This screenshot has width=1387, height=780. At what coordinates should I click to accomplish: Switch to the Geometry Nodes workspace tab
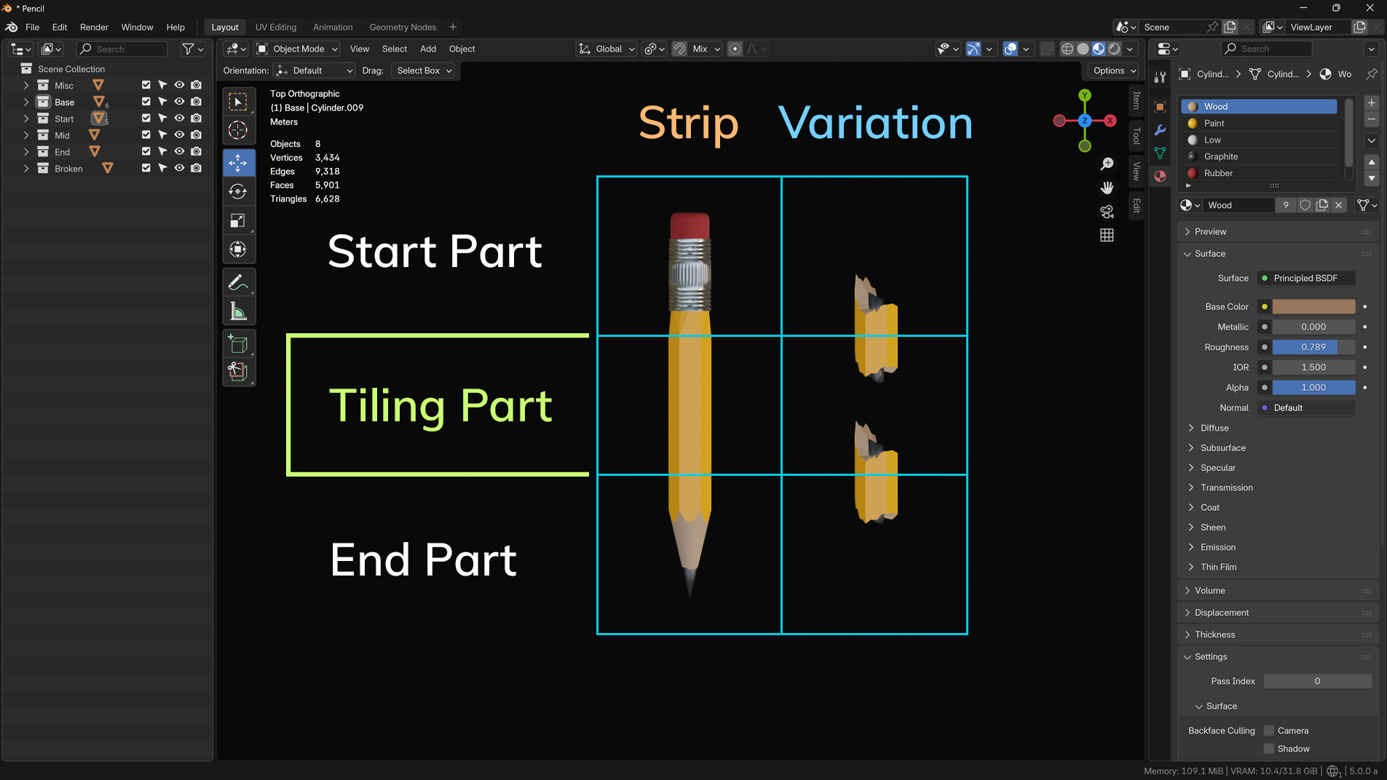tap(403, 27)
